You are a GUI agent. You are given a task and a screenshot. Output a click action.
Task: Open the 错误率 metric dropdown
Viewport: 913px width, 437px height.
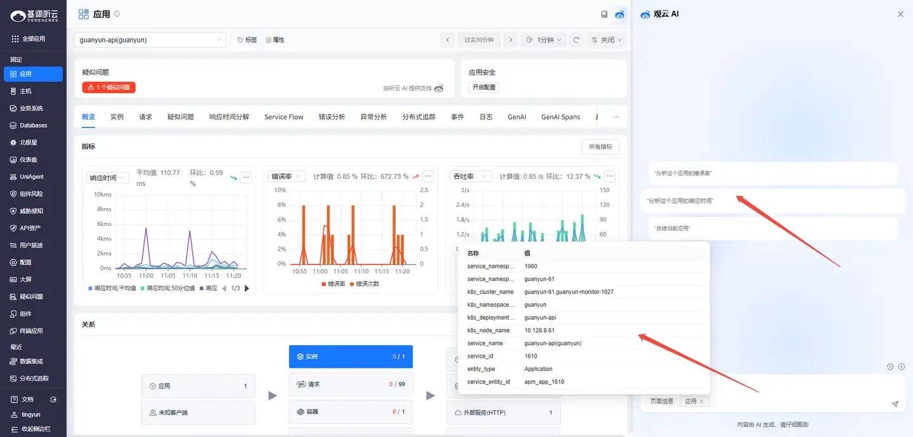[287, 176]
